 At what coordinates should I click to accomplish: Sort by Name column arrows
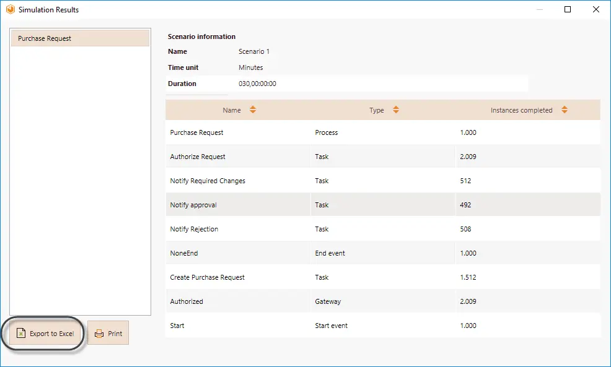pyautogui.click(x=253, y=110)
